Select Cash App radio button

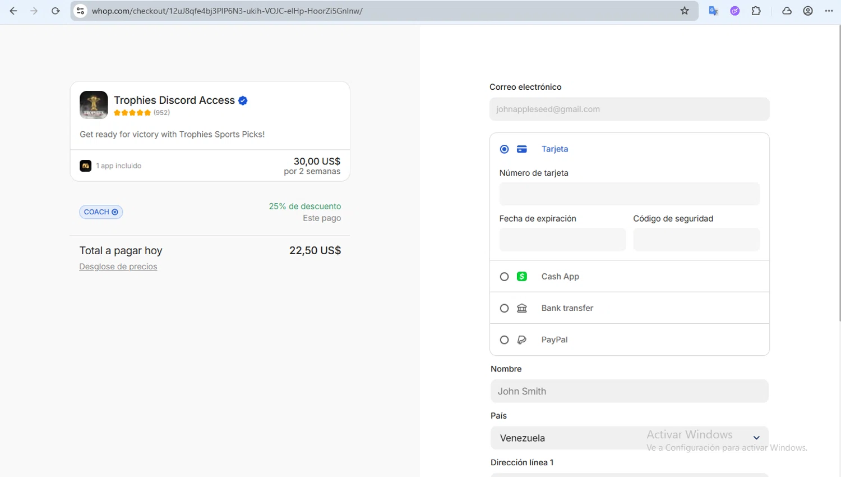(x=504, y=277)
